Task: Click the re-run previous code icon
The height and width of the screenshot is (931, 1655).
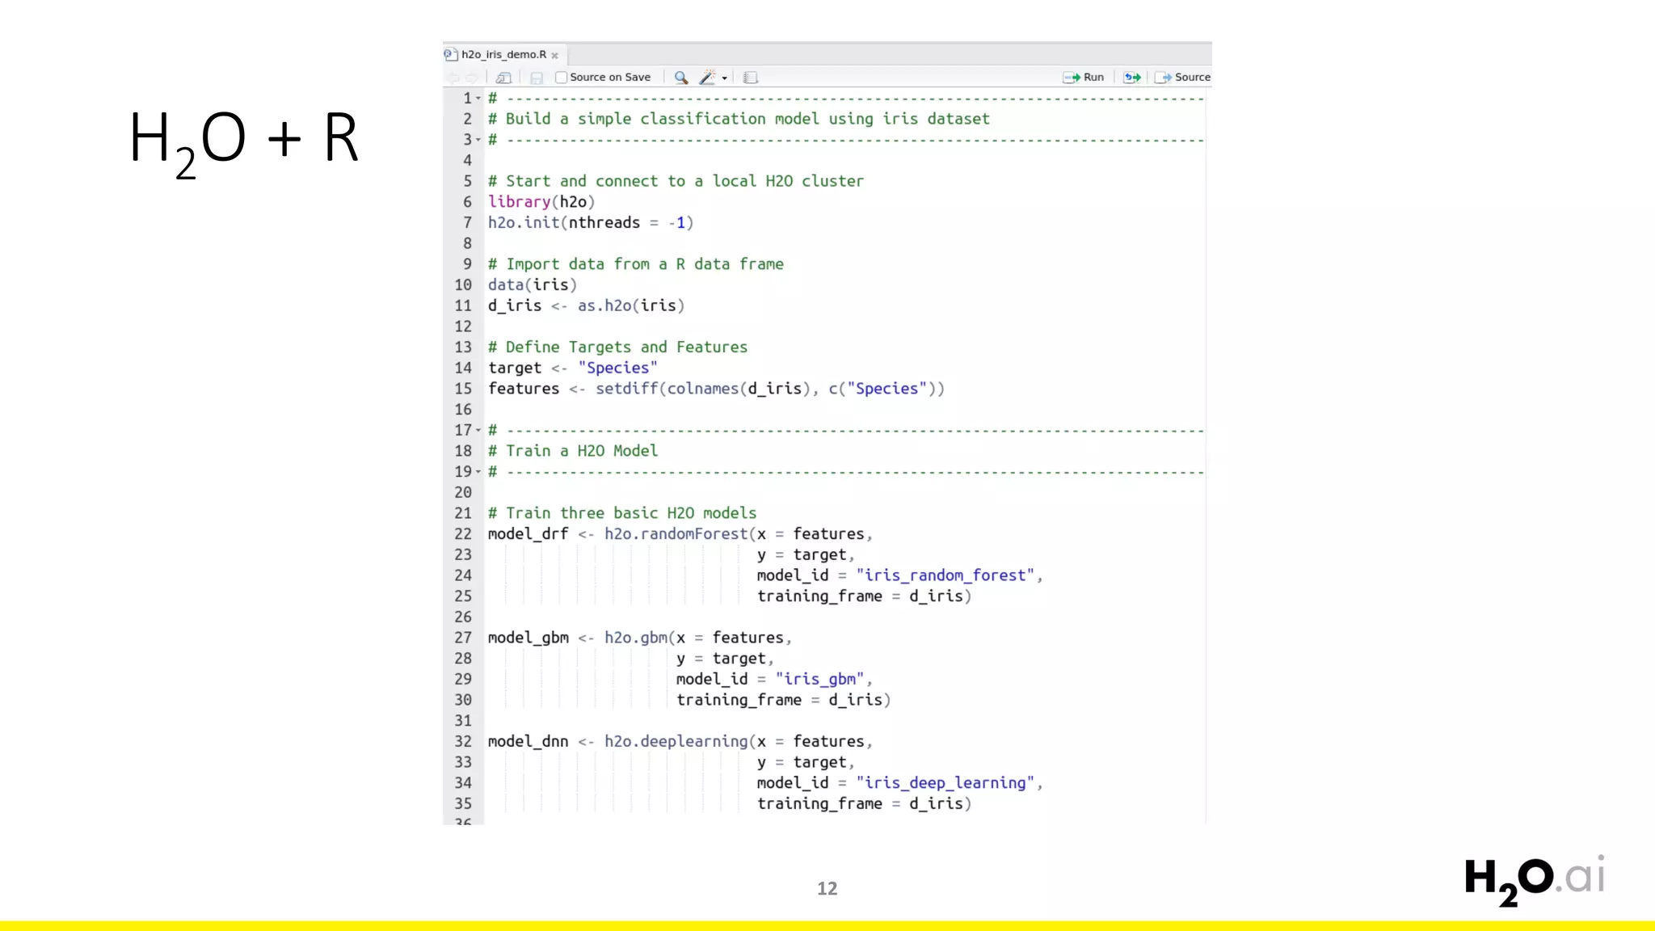Action: point(1132,78)
